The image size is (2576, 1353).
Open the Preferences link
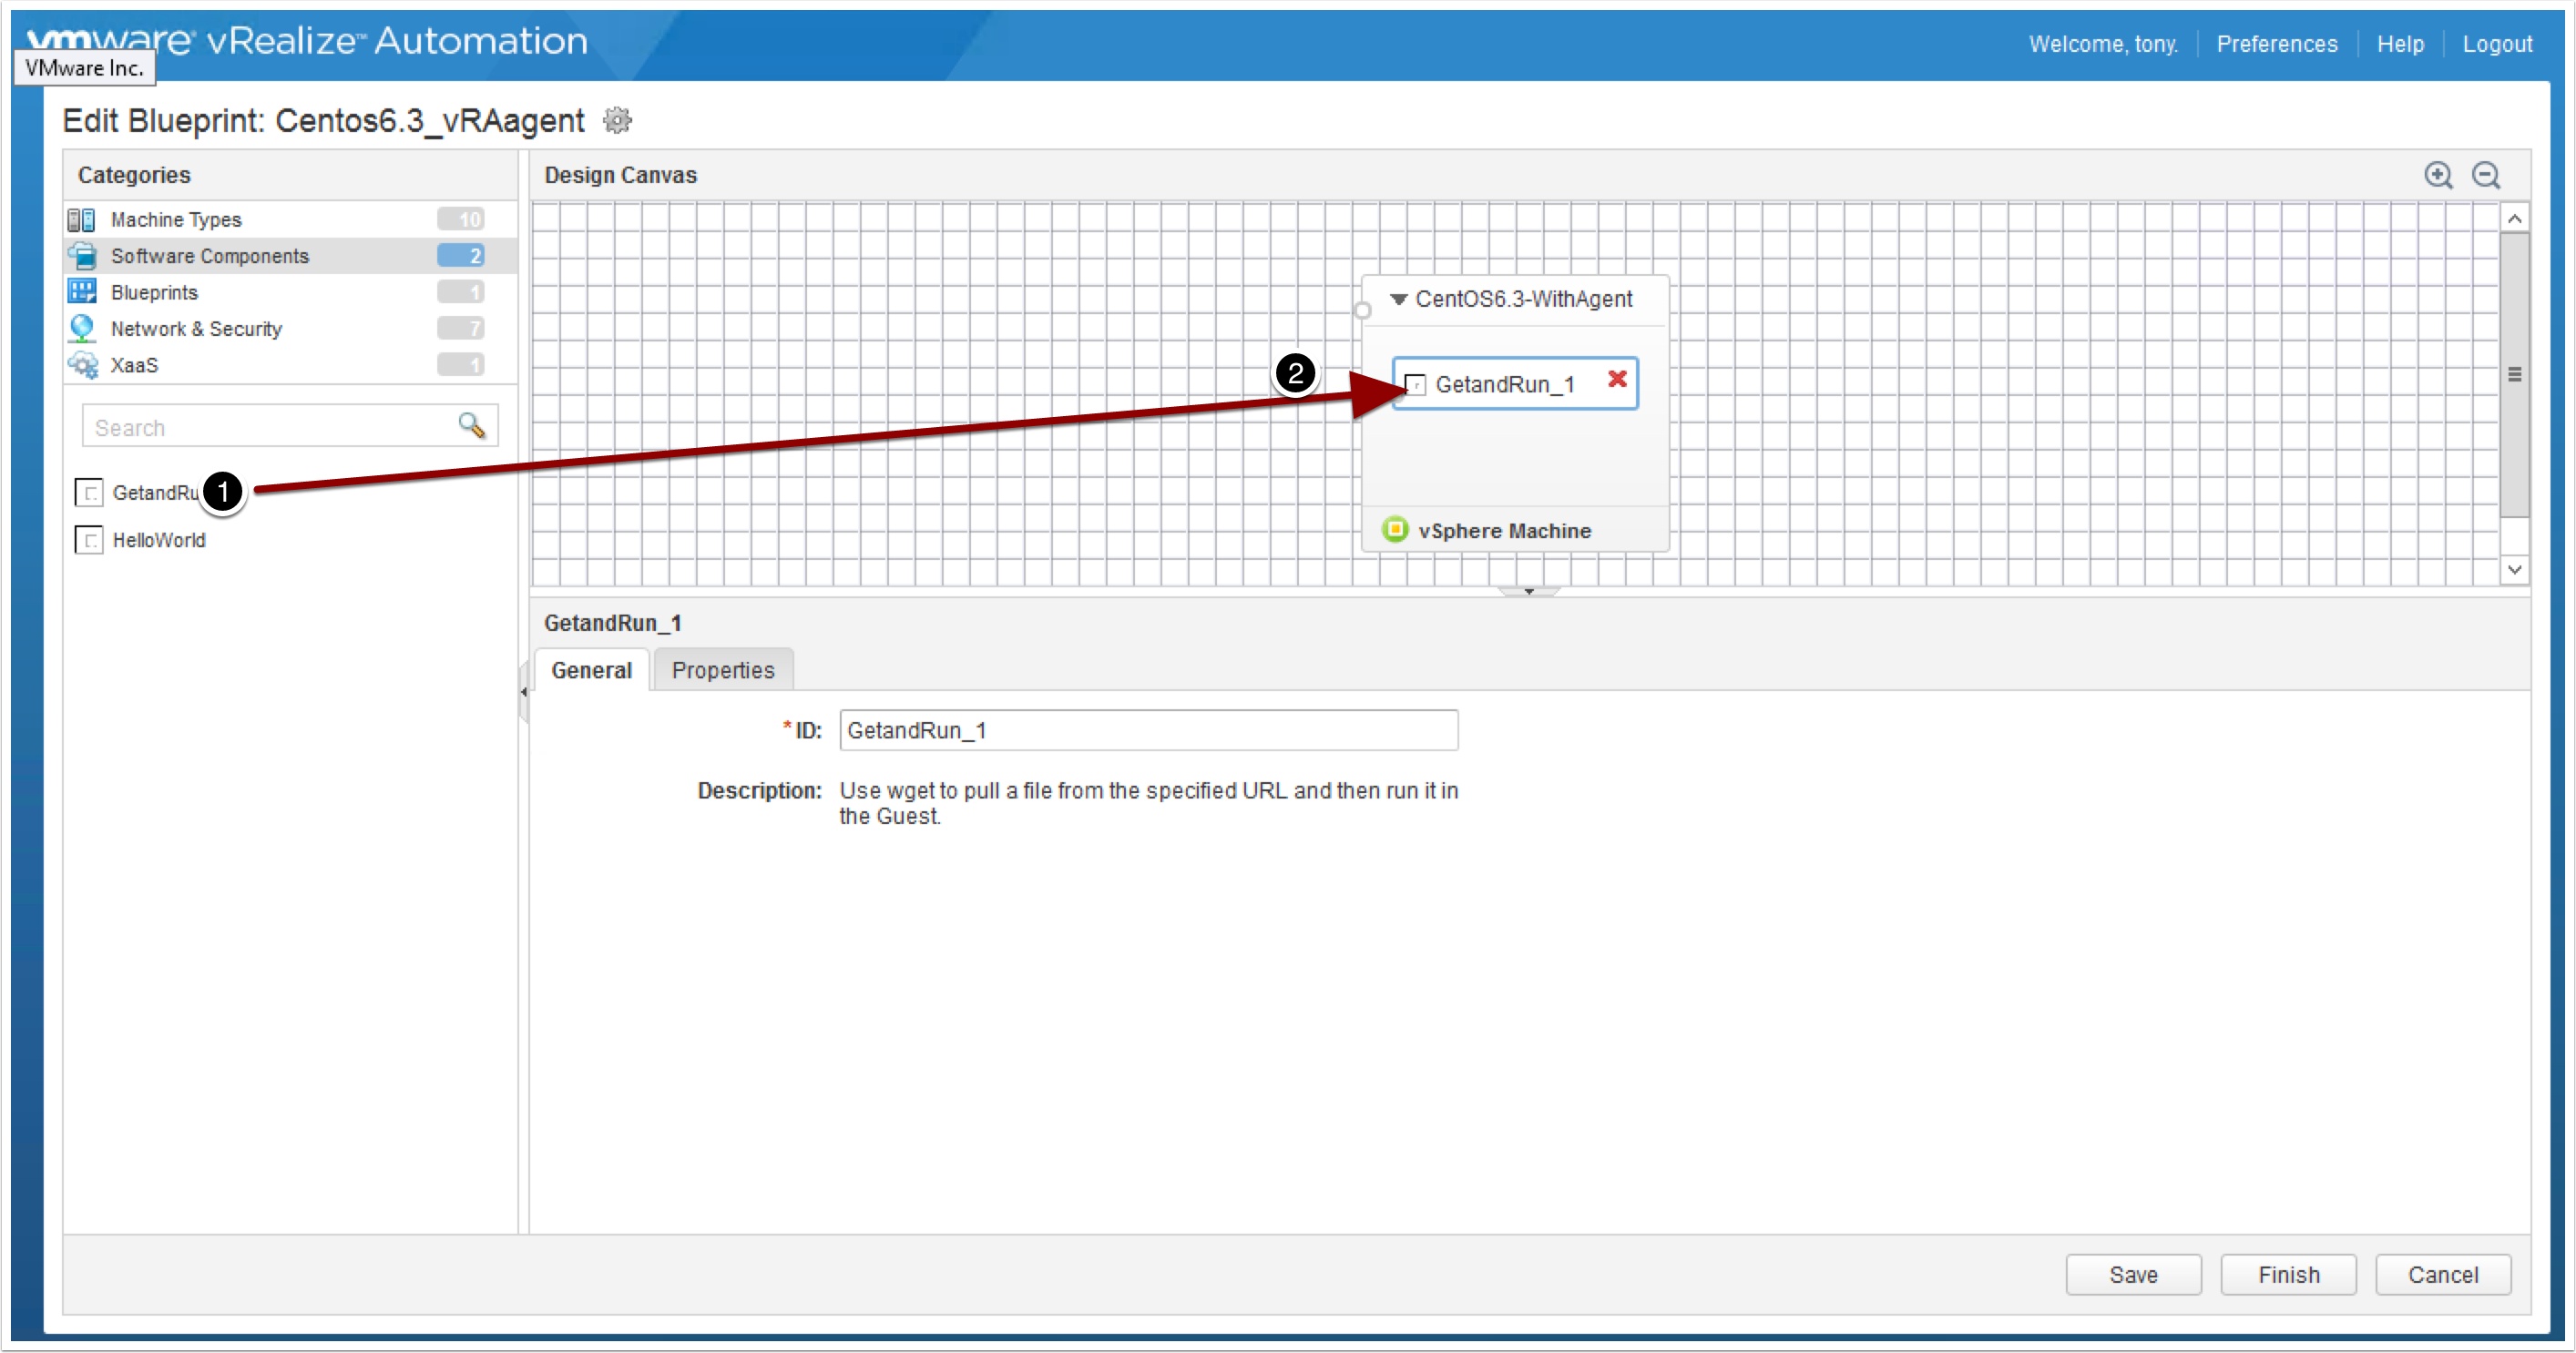[2276, 44]
